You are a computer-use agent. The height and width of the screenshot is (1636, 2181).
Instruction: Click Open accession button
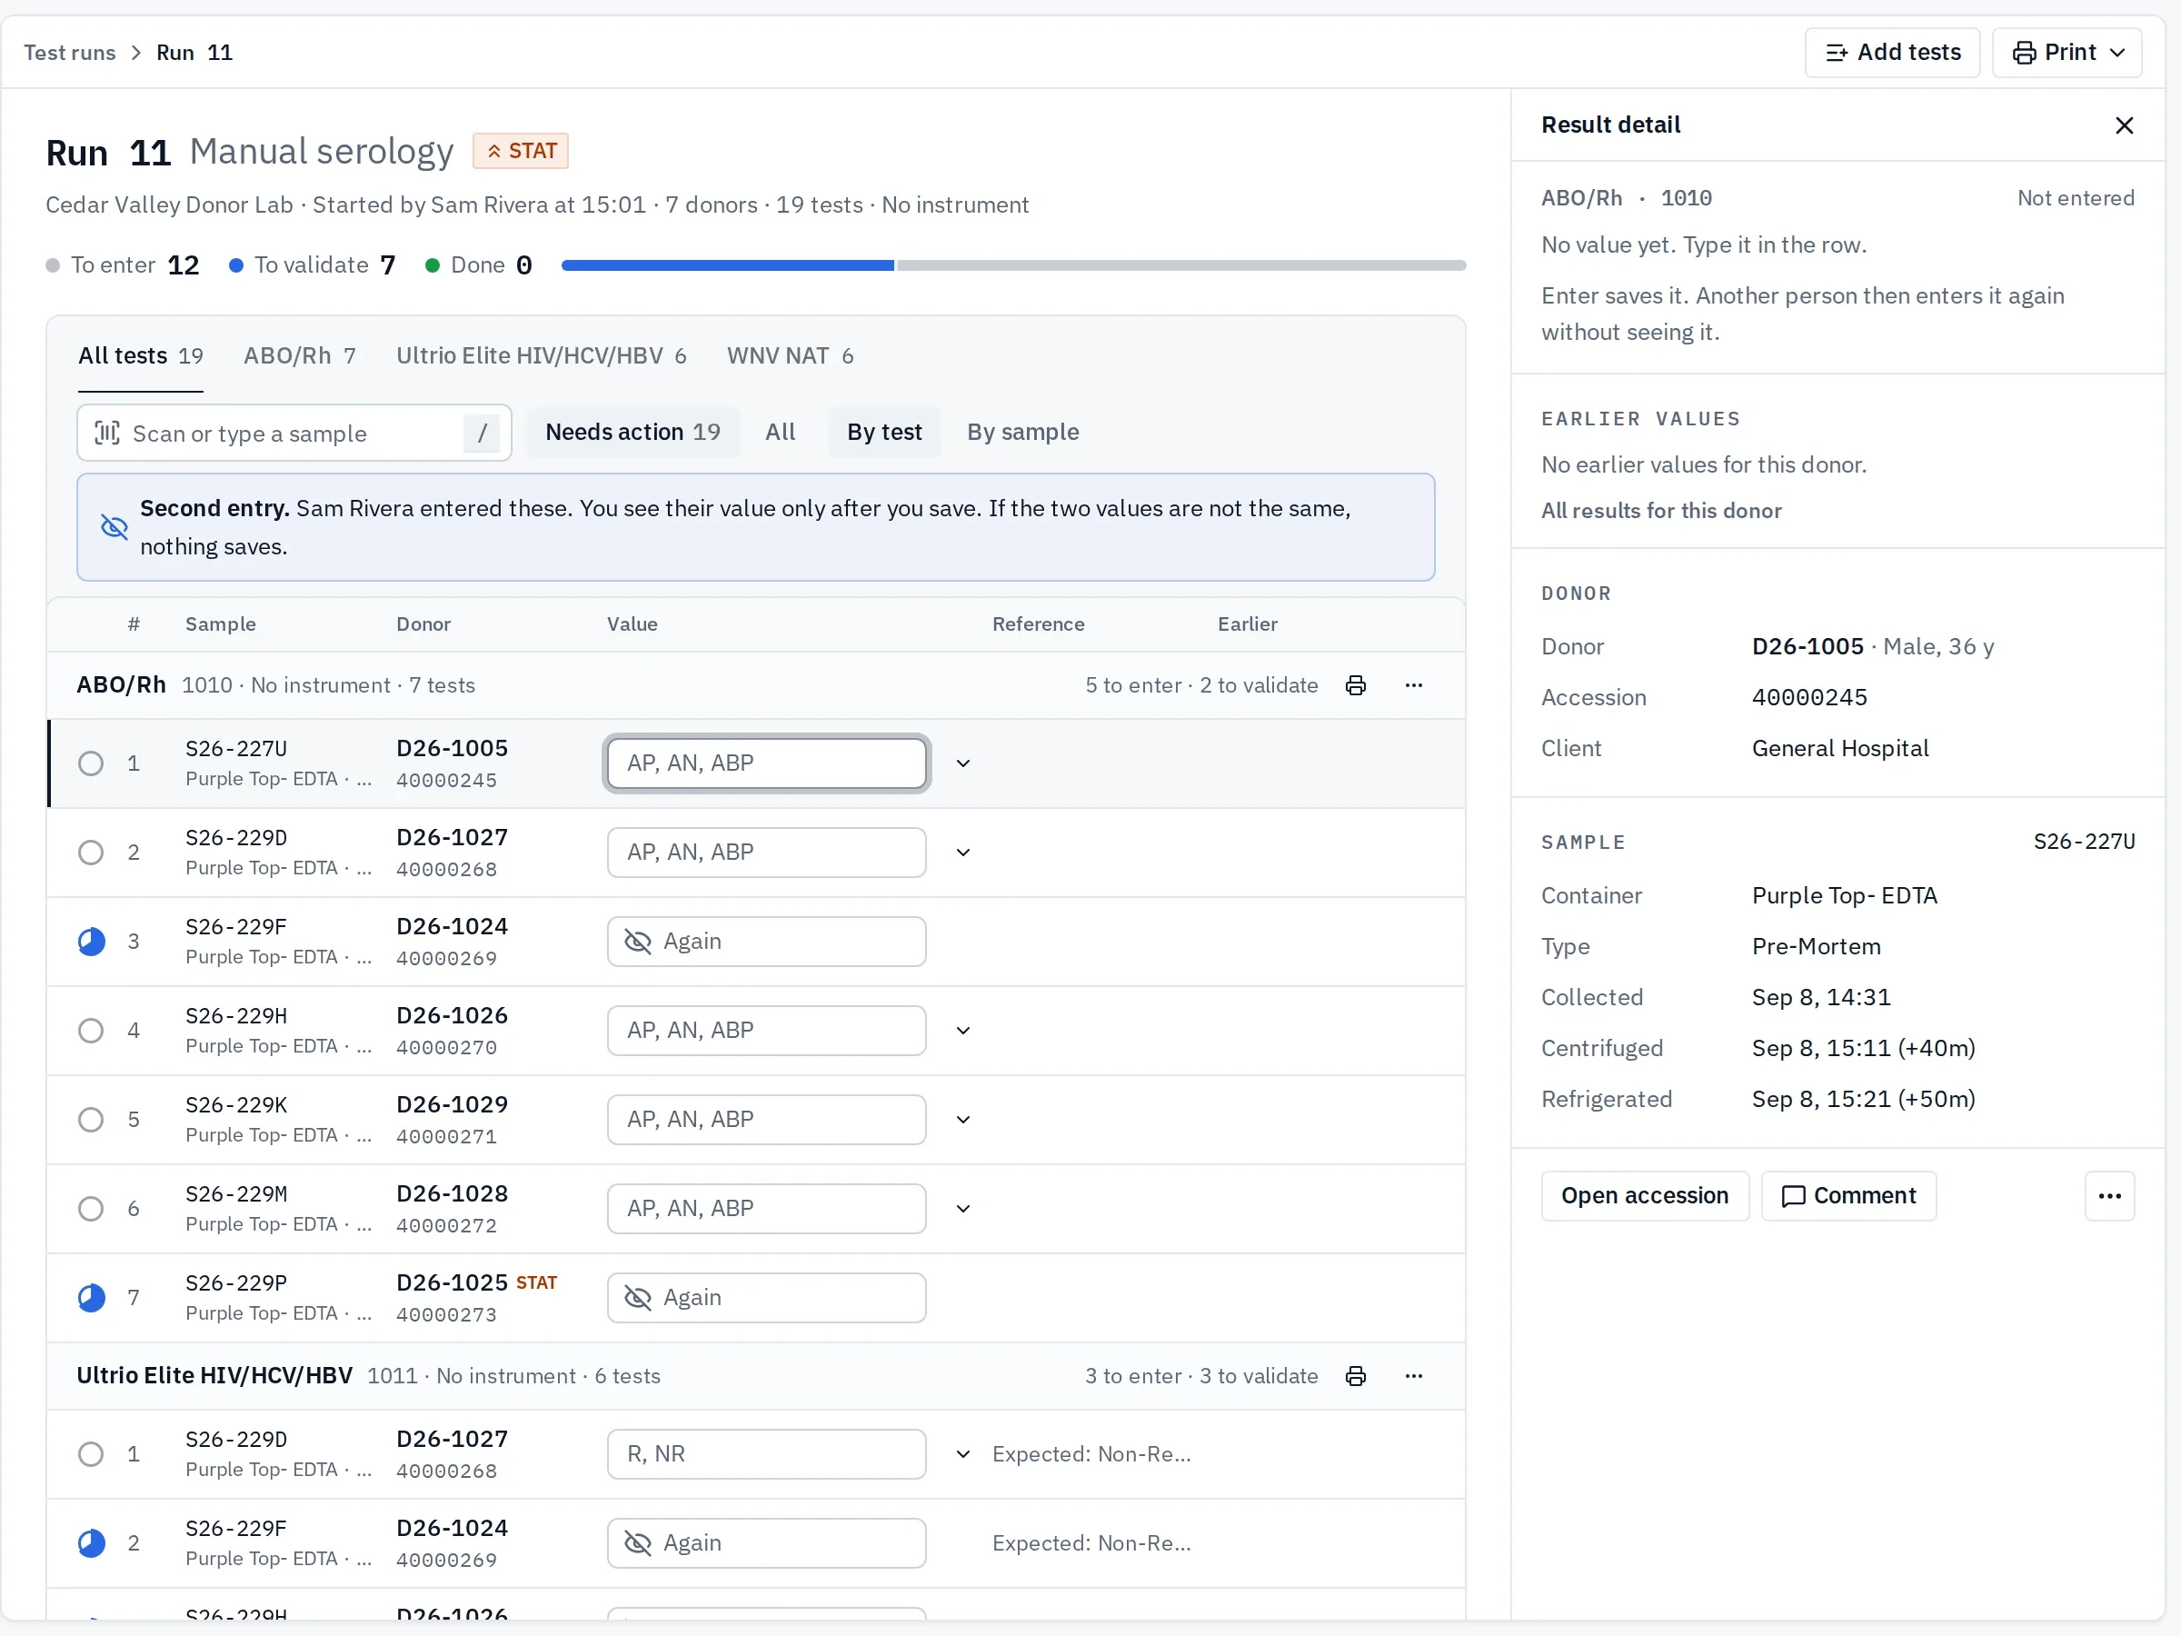pyautogui.click(x=1644, y=1196)
